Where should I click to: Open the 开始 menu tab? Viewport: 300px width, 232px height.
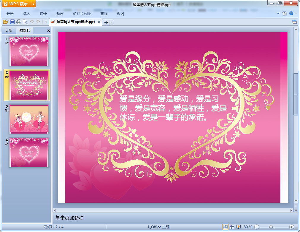(10, 14)
